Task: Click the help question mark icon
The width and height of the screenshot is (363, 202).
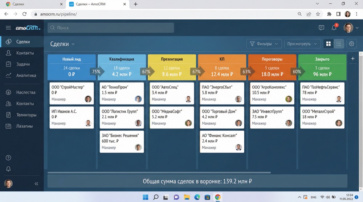Action: (8, 158)
